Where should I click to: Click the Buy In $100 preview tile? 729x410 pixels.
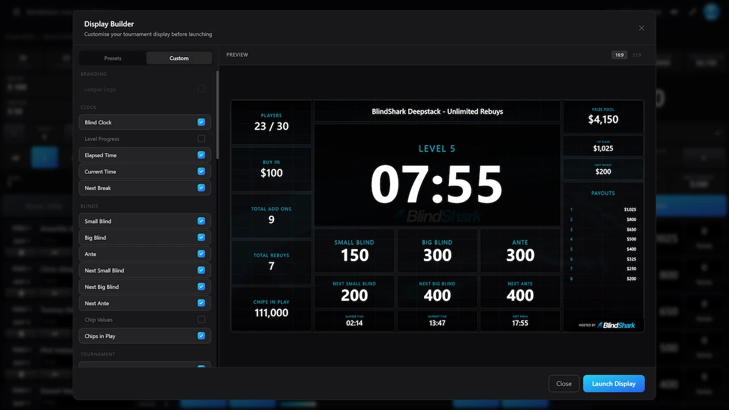272,169
